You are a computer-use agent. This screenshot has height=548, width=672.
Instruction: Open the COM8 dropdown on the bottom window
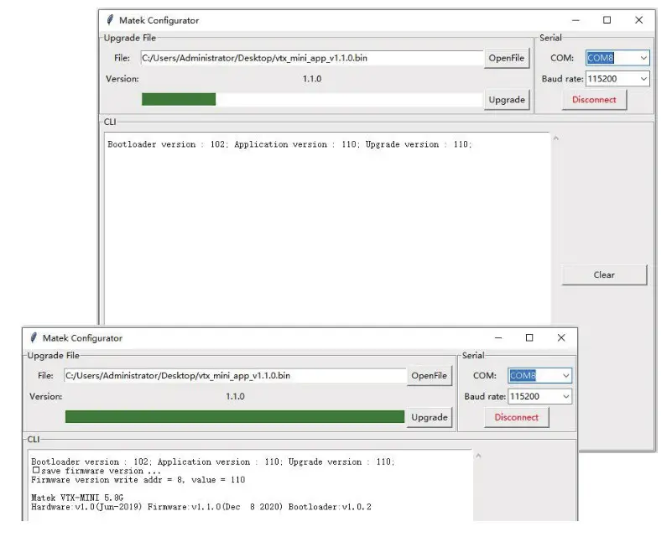(x=566, y=375)
